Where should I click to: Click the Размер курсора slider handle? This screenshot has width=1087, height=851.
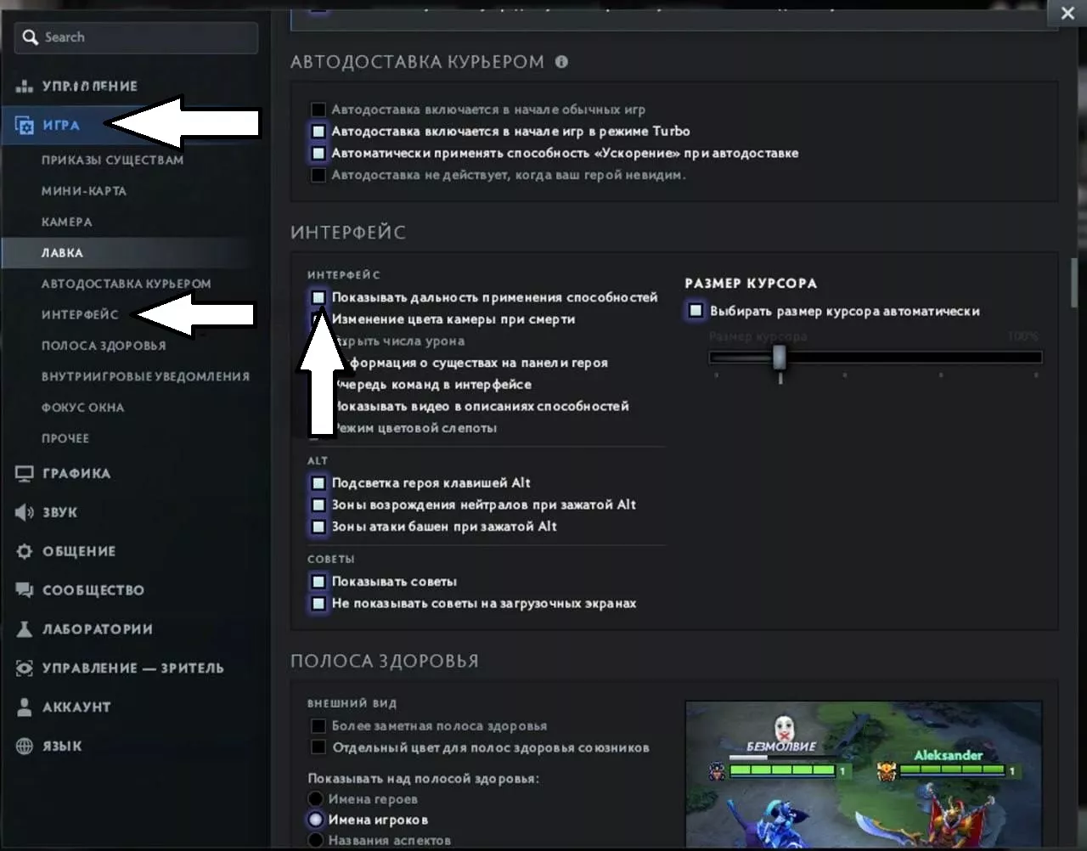[x=780, y=358]
